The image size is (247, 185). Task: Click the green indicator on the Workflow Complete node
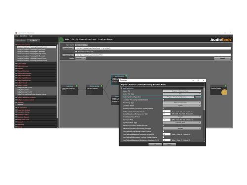(x=226, y=86)
